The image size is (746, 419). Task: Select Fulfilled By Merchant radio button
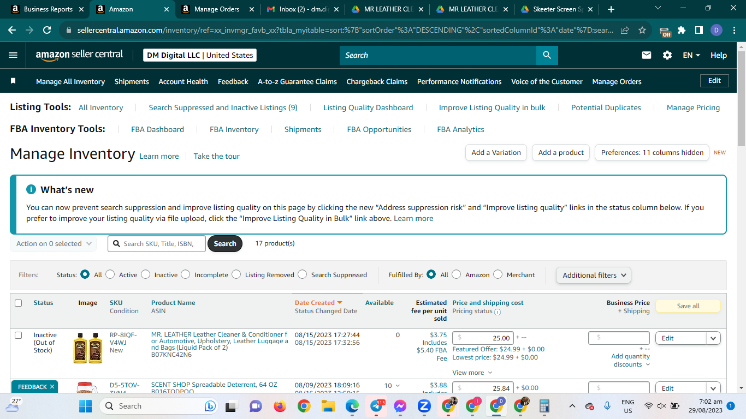click(x=498, y=274)
